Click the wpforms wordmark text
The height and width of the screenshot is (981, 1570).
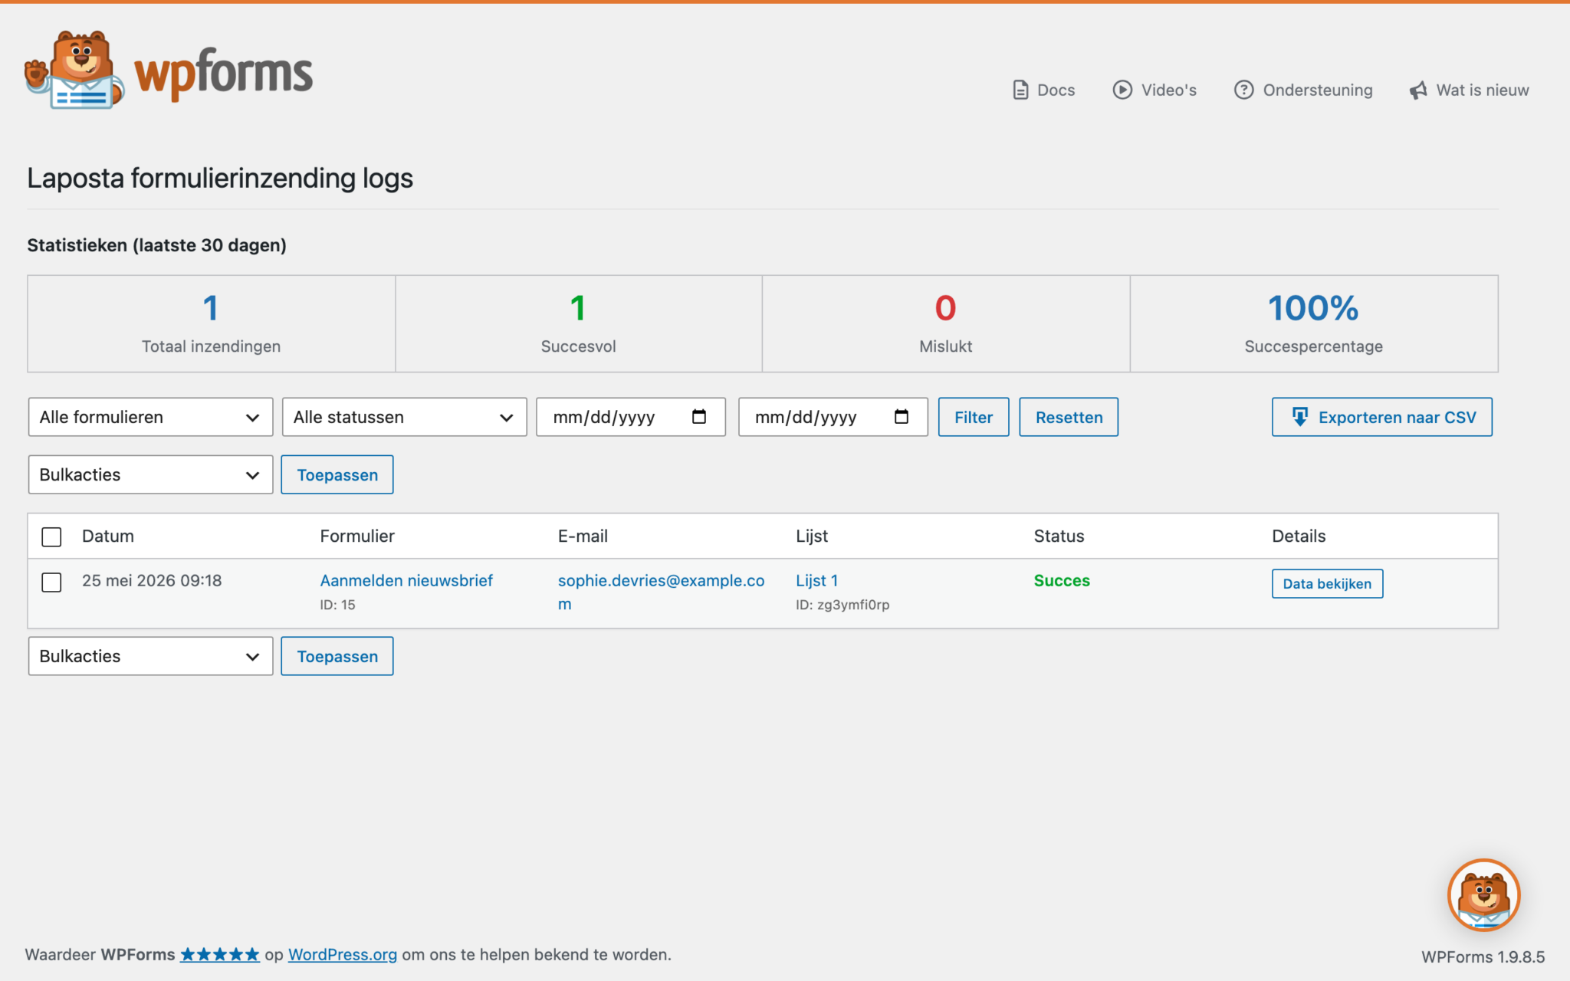pos(224,74)
